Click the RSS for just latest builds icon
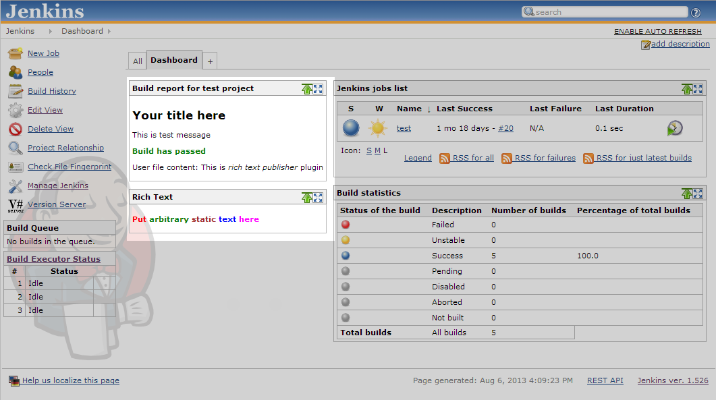This screenshot has width=716, height=400. [588, 159]
